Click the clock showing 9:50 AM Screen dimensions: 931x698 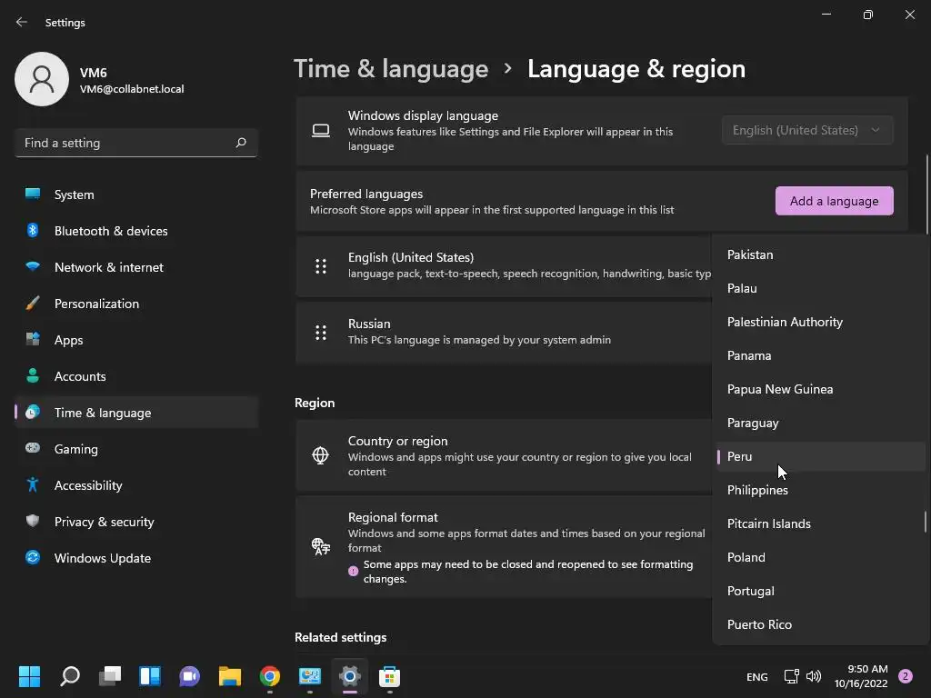click(x=861, y=676)
